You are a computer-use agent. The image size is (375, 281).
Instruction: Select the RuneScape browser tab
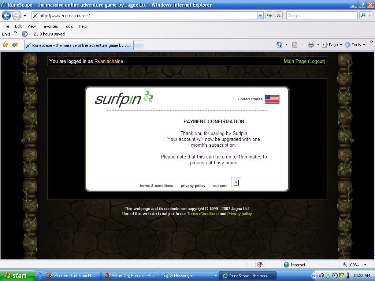coord(79,45)
